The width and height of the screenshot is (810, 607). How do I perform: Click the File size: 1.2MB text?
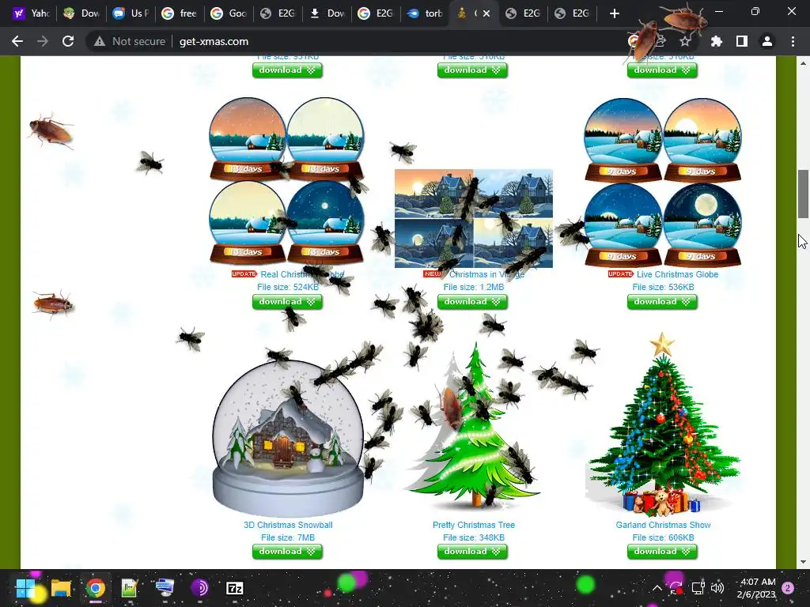point(474,287)
